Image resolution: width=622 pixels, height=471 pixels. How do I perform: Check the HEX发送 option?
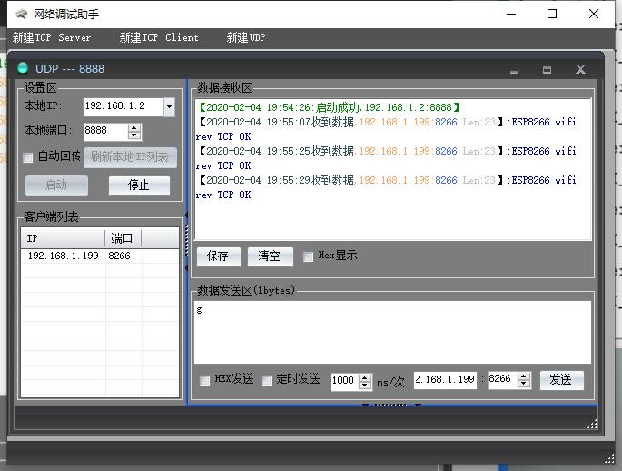(x=204, y=380)
